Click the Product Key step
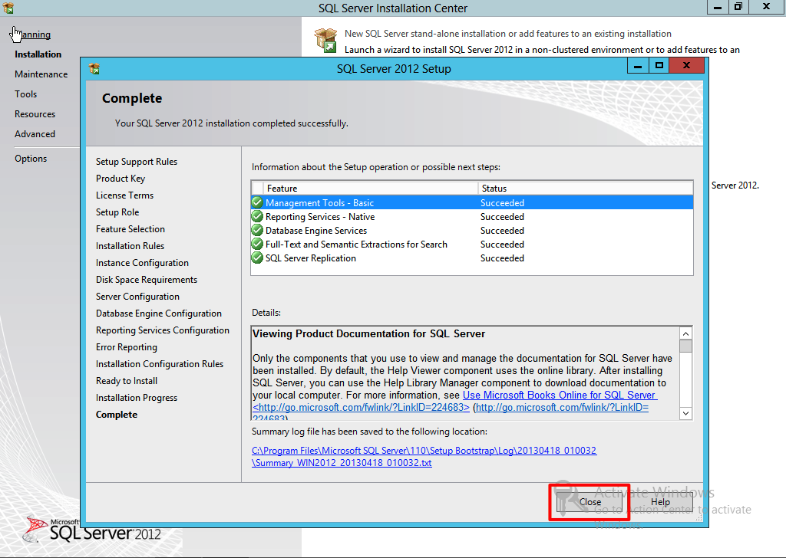 (x=121, y=179)
